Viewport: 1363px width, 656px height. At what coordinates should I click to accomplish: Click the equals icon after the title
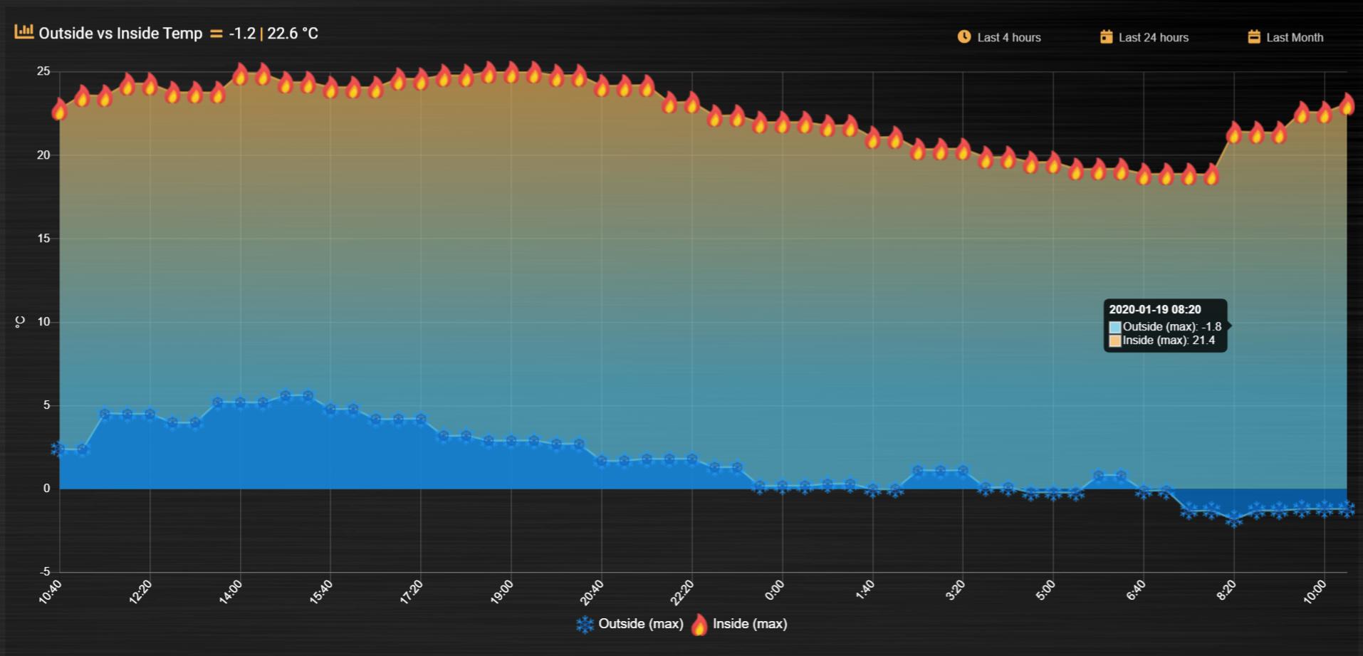pyautogui.click(x=216, y=33)
